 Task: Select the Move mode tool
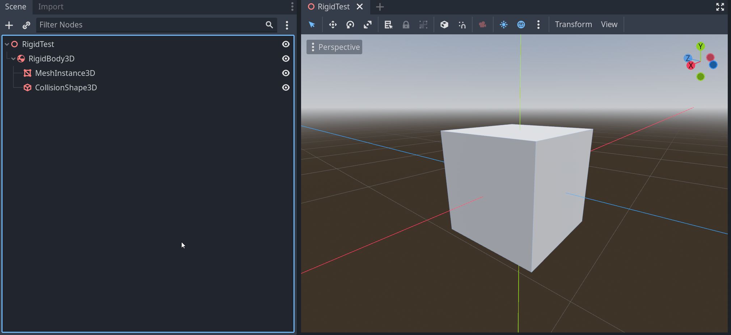pos(333,25)
